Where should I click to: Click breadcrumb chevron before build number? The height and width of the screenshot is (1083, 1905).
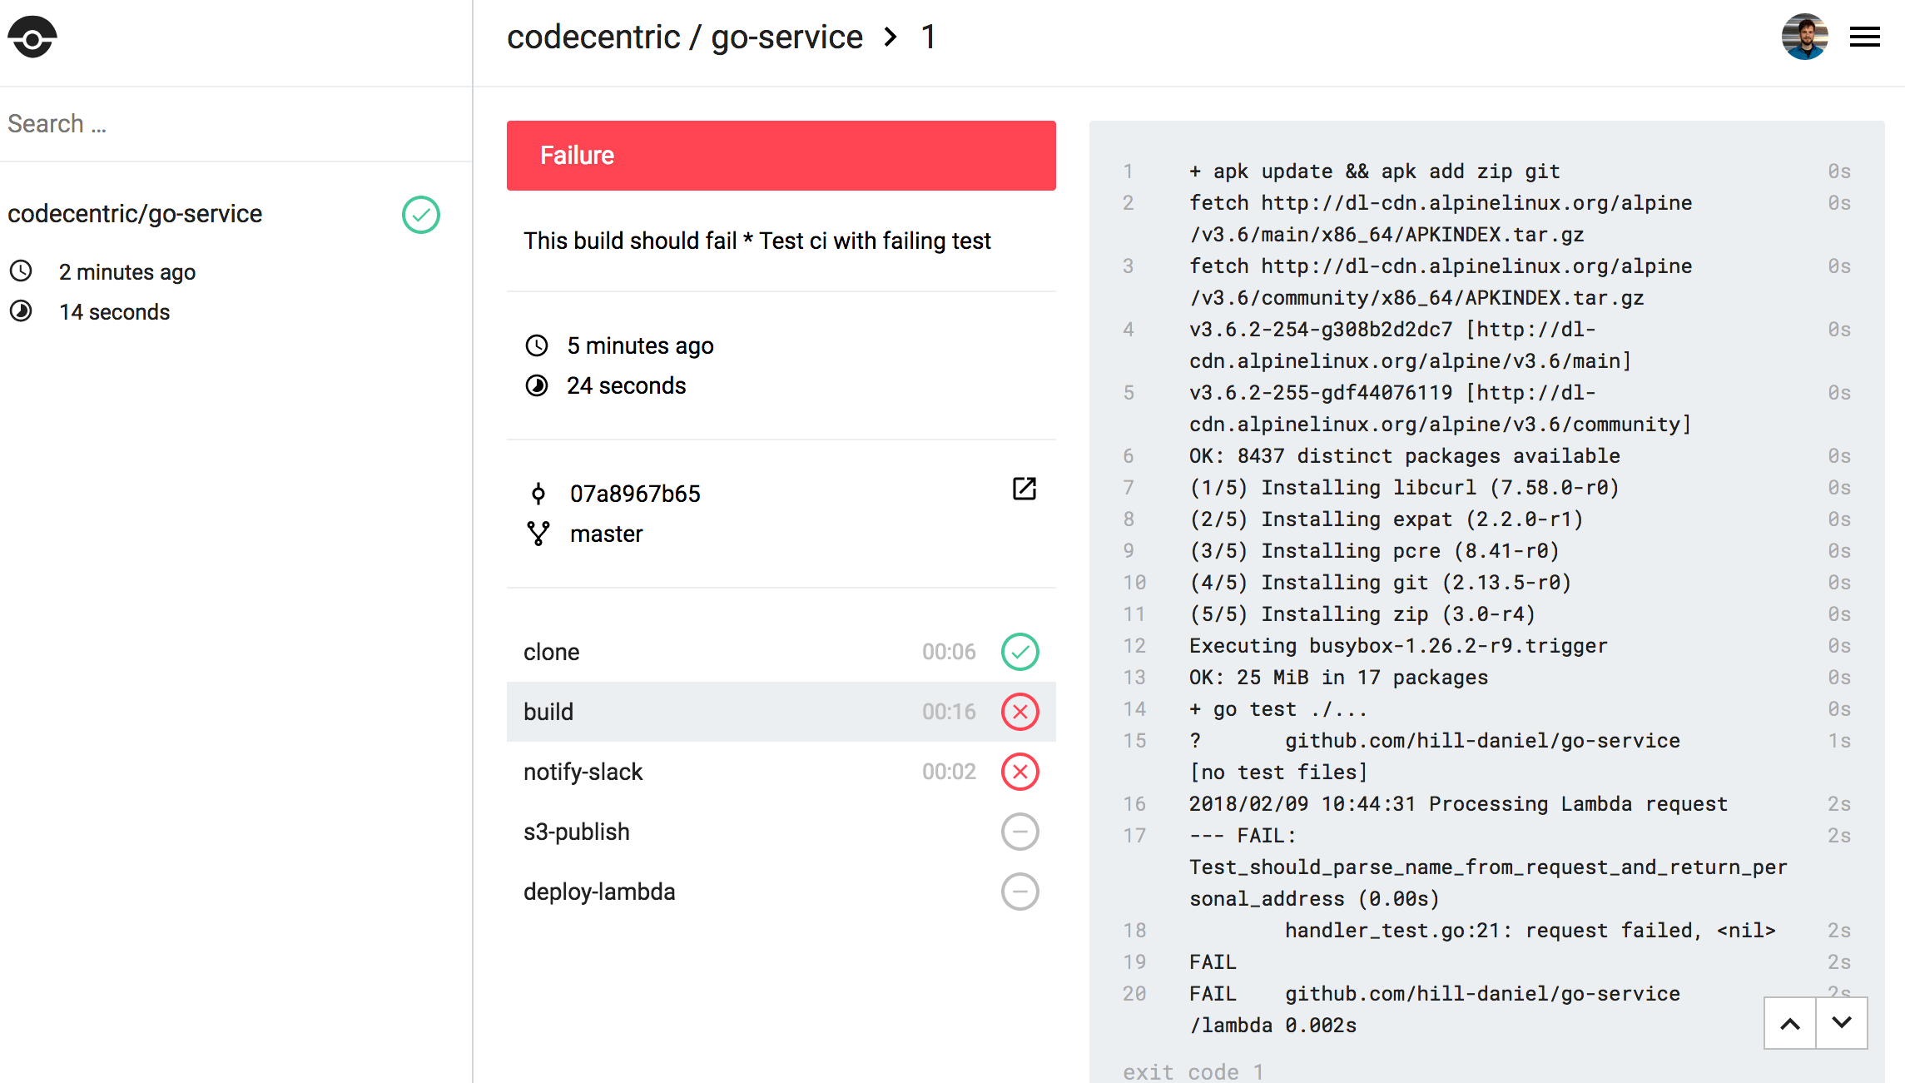tap(890, 37)
